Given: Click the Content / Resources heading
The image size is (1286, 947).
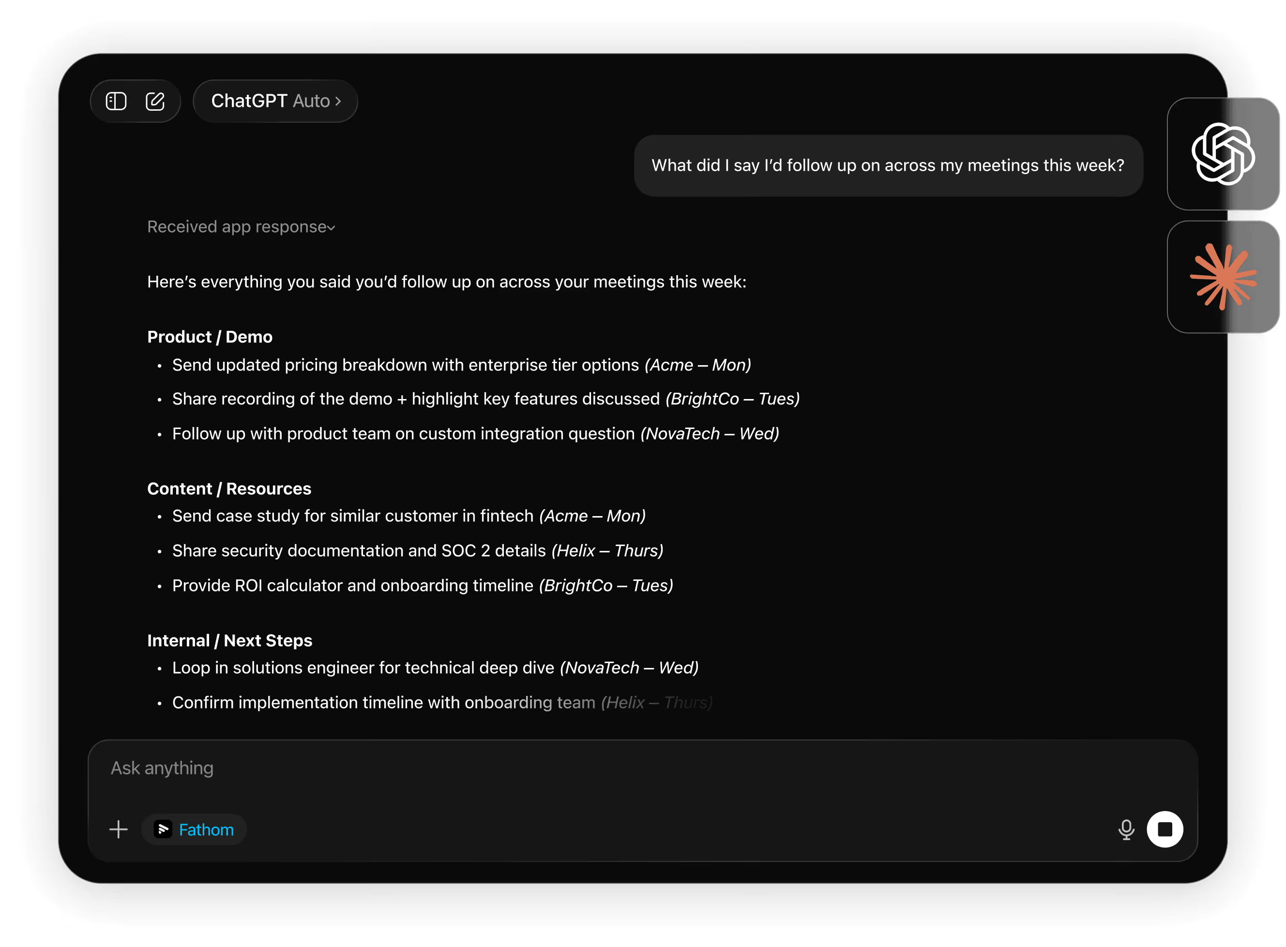Looking at the screenshot, I should 229,488.
